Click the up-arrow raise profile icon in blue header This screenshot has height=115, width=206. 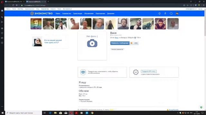point(159,13)
